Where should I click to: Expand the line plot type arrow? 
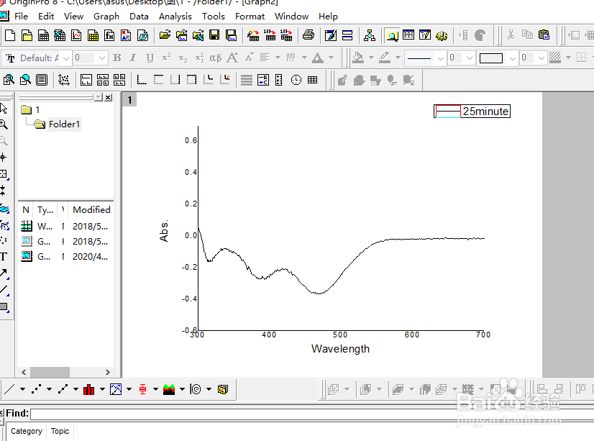[x=22, y=389]
